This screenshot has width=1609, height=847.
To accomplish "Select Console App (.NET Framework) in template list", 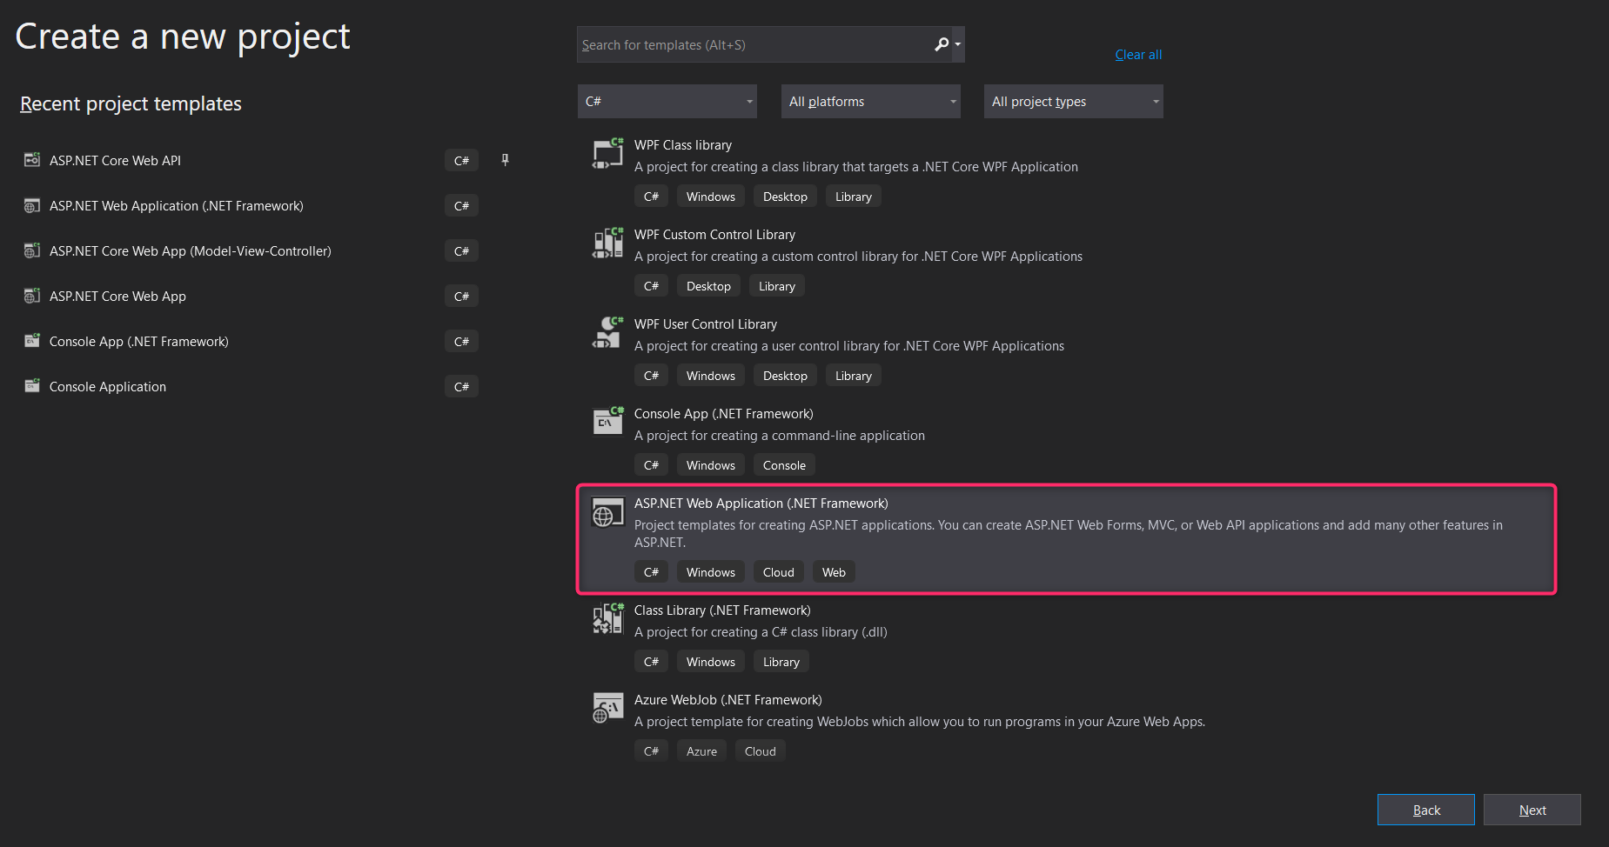I will coord(724,414).
